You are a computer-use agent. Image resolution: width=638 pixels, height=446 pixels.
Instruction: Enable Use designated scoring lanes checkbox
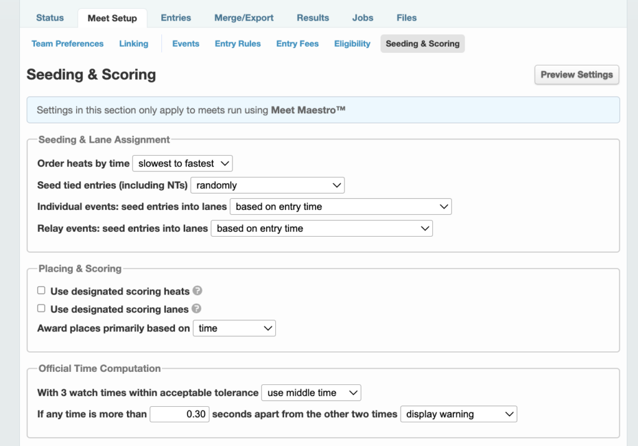click(x=41, y=308)
